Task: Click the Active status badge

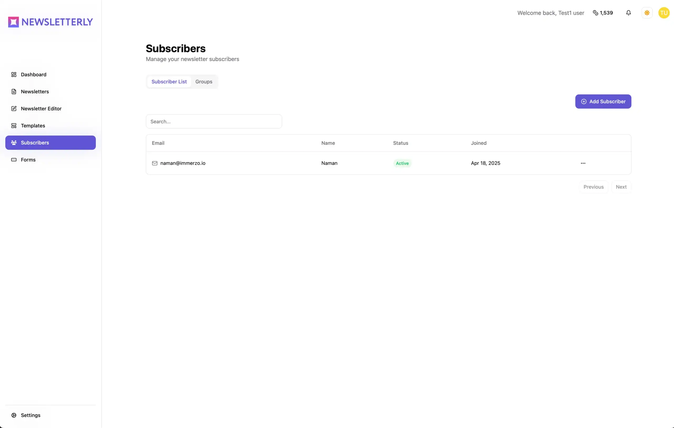Action: coord(402,163)
